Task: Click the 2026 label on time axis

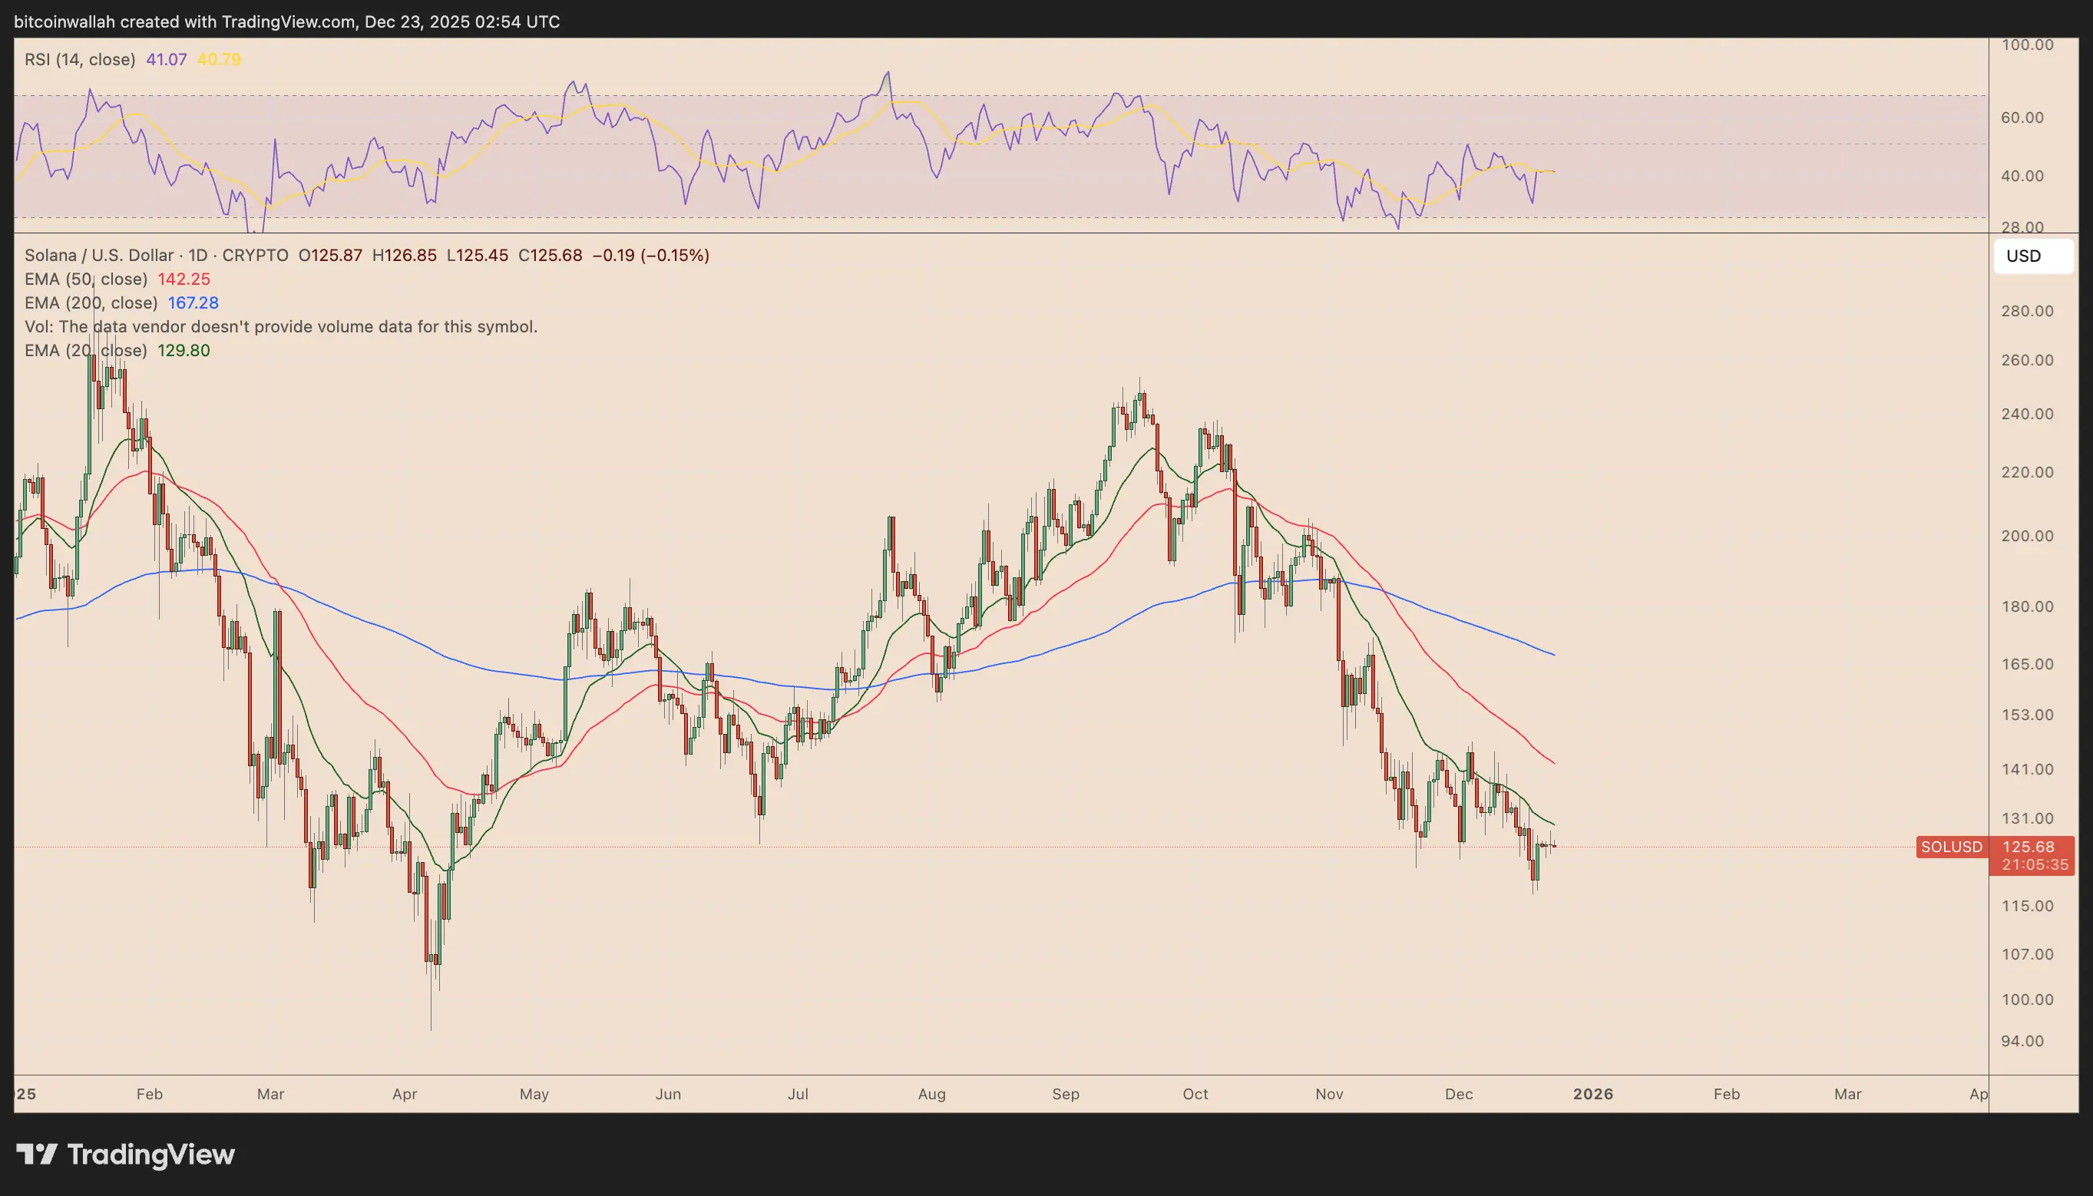Action: pos(1592,1094)
